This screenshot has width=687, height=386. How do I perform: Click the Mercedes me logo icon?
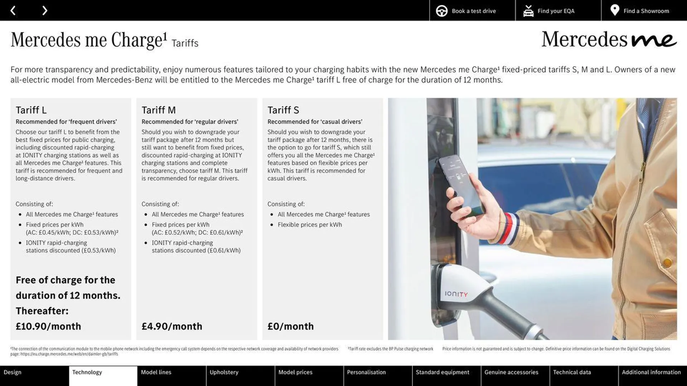tap(609, 41)
